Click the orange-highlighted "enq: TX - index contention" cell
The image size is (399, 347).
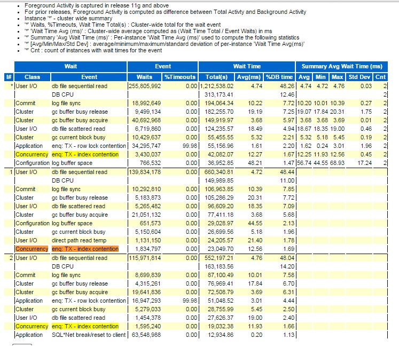coord(84,249)
